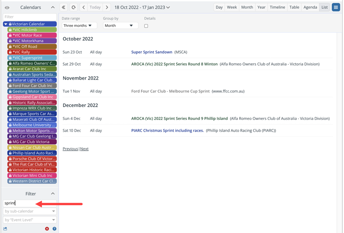The height and width of the screenshot is (233, 344).
Task: Collapse the Victorian Calendar tree
Action: (x=6, y=24)
